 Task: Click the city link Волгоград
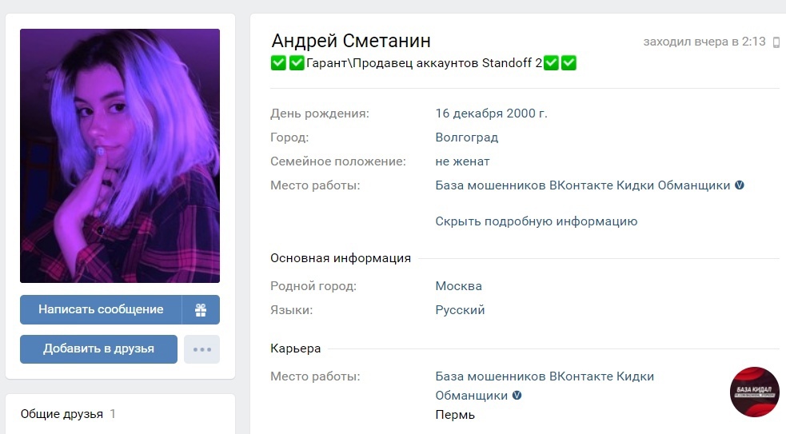click(467, 137)
